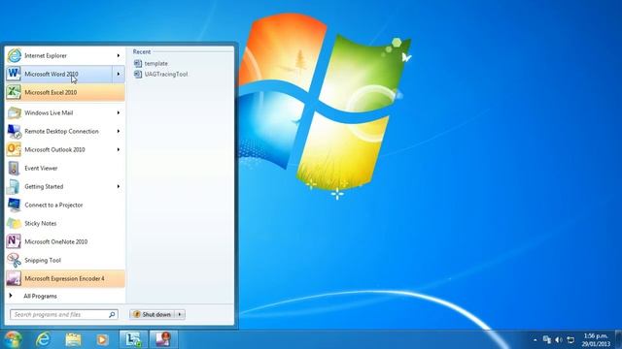The width and height of the screenshot is (622, 349).
Task: Select the Event Viewer label
Action: pos(41,168)
